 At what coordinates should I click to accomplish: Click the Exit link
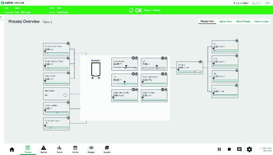point(267,3)
